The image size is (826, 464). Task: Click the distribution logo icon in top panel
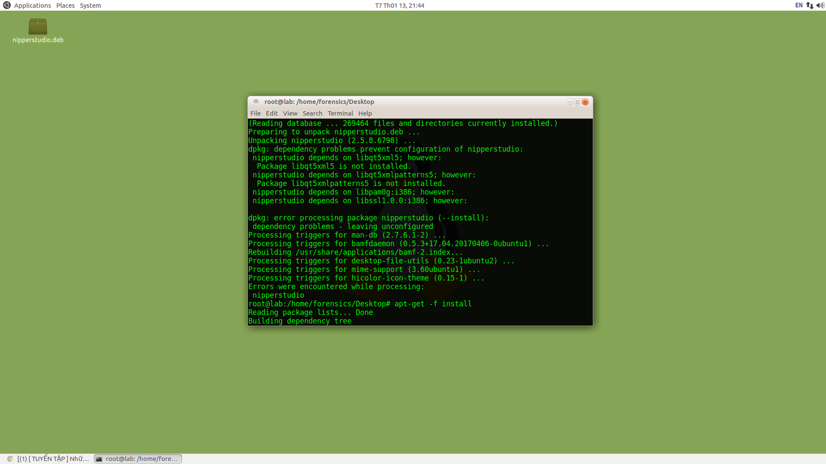tap(7, 5)
